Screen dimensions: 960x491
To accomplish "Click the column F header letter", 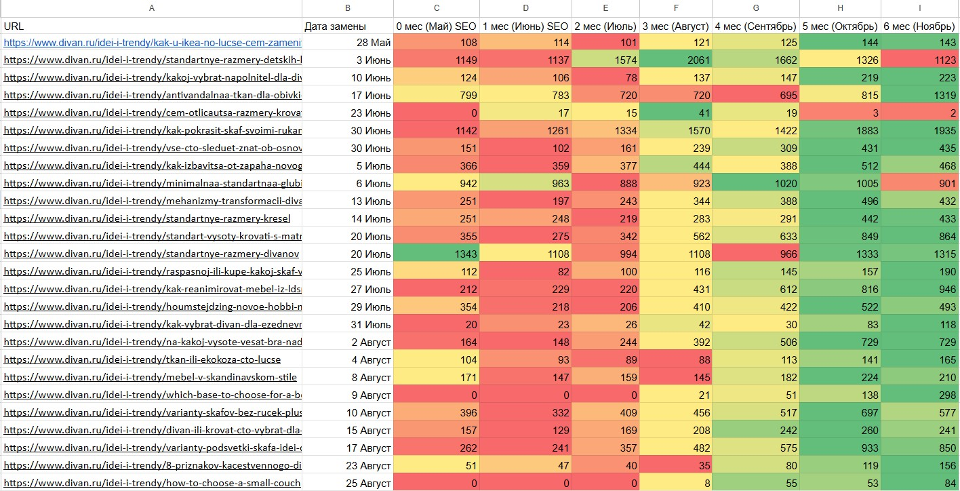I will (676, 8).
